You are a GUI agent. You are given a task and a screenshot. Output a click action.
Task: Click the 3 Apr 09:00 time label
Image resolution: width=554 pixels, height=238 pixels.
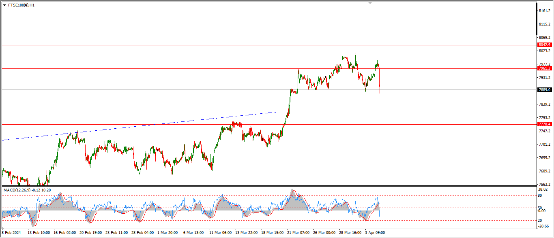375,233
